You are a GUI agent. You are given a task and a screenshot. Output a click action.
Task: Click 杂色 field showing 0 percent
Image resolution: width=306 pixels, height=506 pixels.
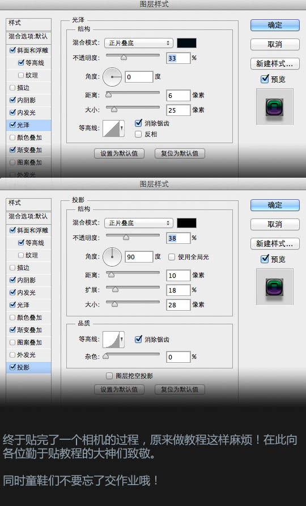(178, 357)
